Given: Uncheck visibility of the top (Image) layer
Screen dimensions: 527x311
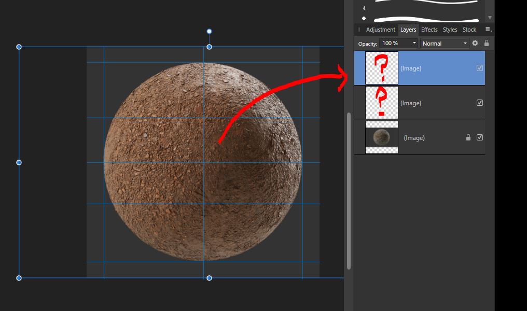Looking at the screenshot, I should tap(479, 68).
